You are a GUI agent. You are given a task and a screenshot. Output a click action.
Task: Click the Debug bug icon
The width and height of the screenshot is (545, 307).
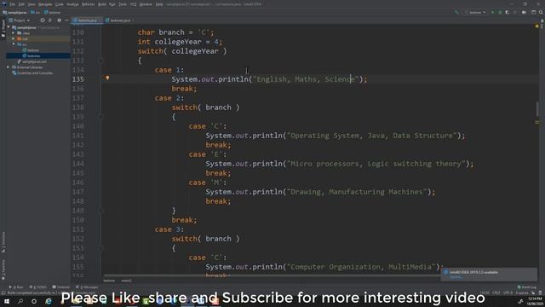(500, 12)
